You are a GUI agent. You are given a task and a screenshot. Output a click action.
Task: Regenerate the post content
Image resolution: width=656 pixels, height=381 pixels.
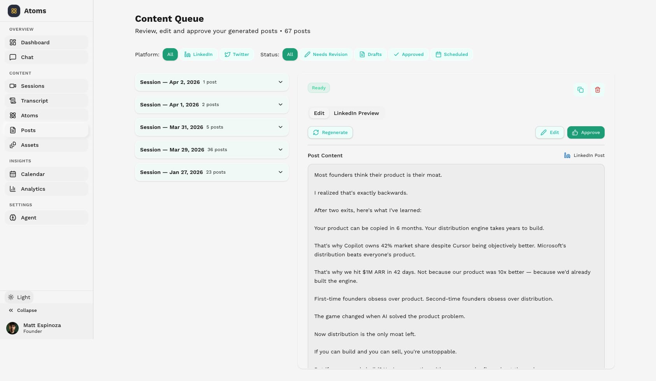tap(330, 132)
